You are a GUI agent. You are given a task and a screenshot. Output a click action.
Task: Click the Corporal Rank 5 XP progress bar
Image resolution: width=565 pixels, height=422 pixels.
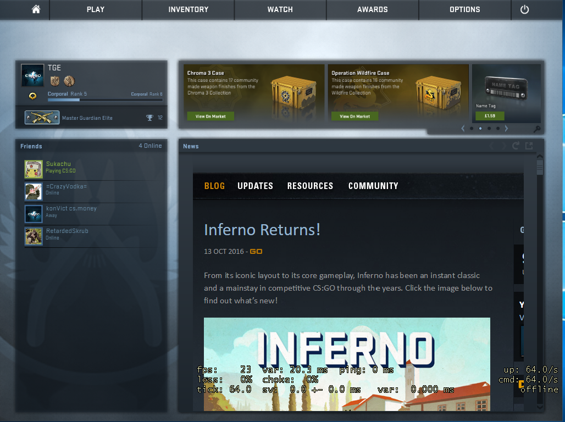(105, 100)
